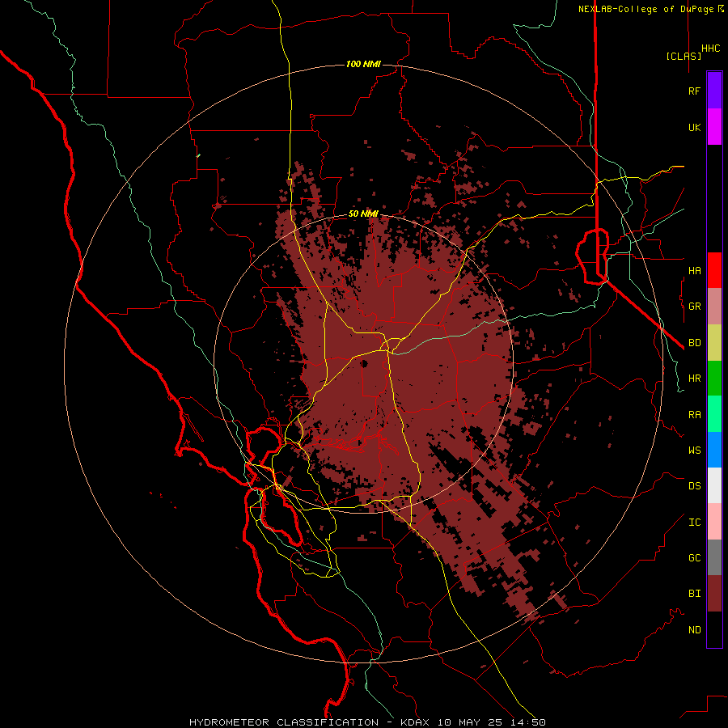Choose the DS white legend swatch
Viewport: 728px width, 728px height.
point(714,485)
